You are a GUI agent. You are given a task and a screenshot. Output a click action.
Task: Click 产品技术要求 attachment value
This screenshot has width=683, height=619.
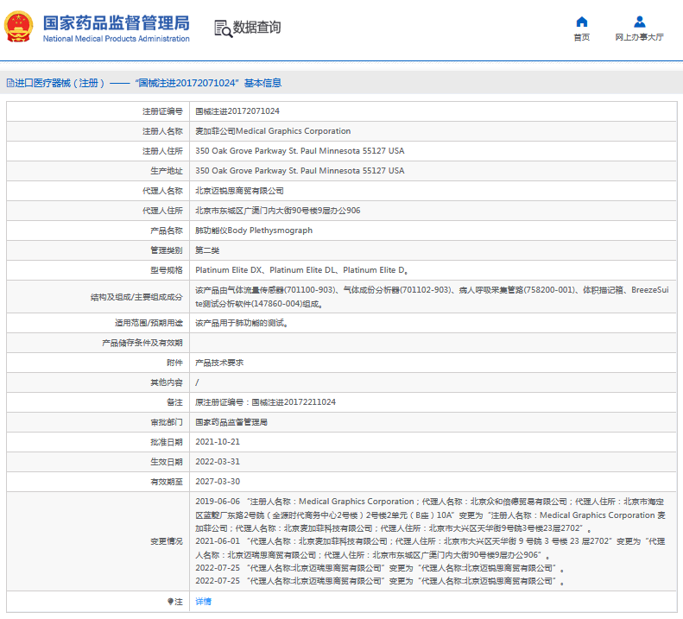click(x=219, y=363)
